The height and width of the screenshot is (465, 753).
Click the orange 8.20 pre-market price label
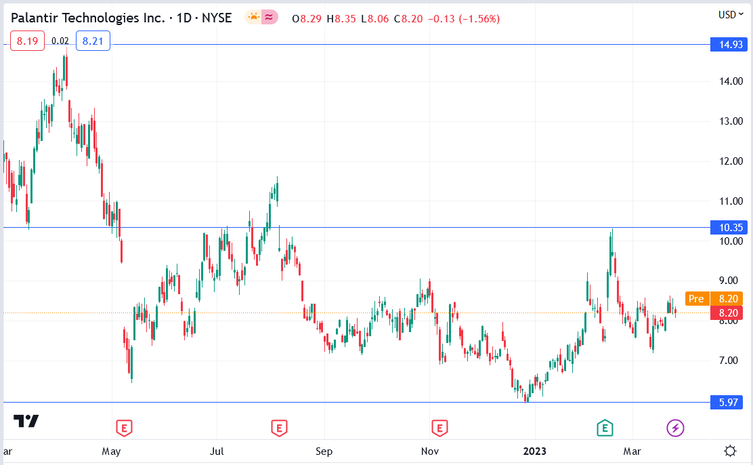(728, 299)
